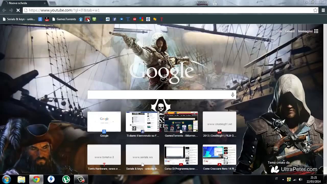327x184 pixels.
Task: Open the Chrome menu (three lines)
Action: pyautogui.click(x=323, y=10)
